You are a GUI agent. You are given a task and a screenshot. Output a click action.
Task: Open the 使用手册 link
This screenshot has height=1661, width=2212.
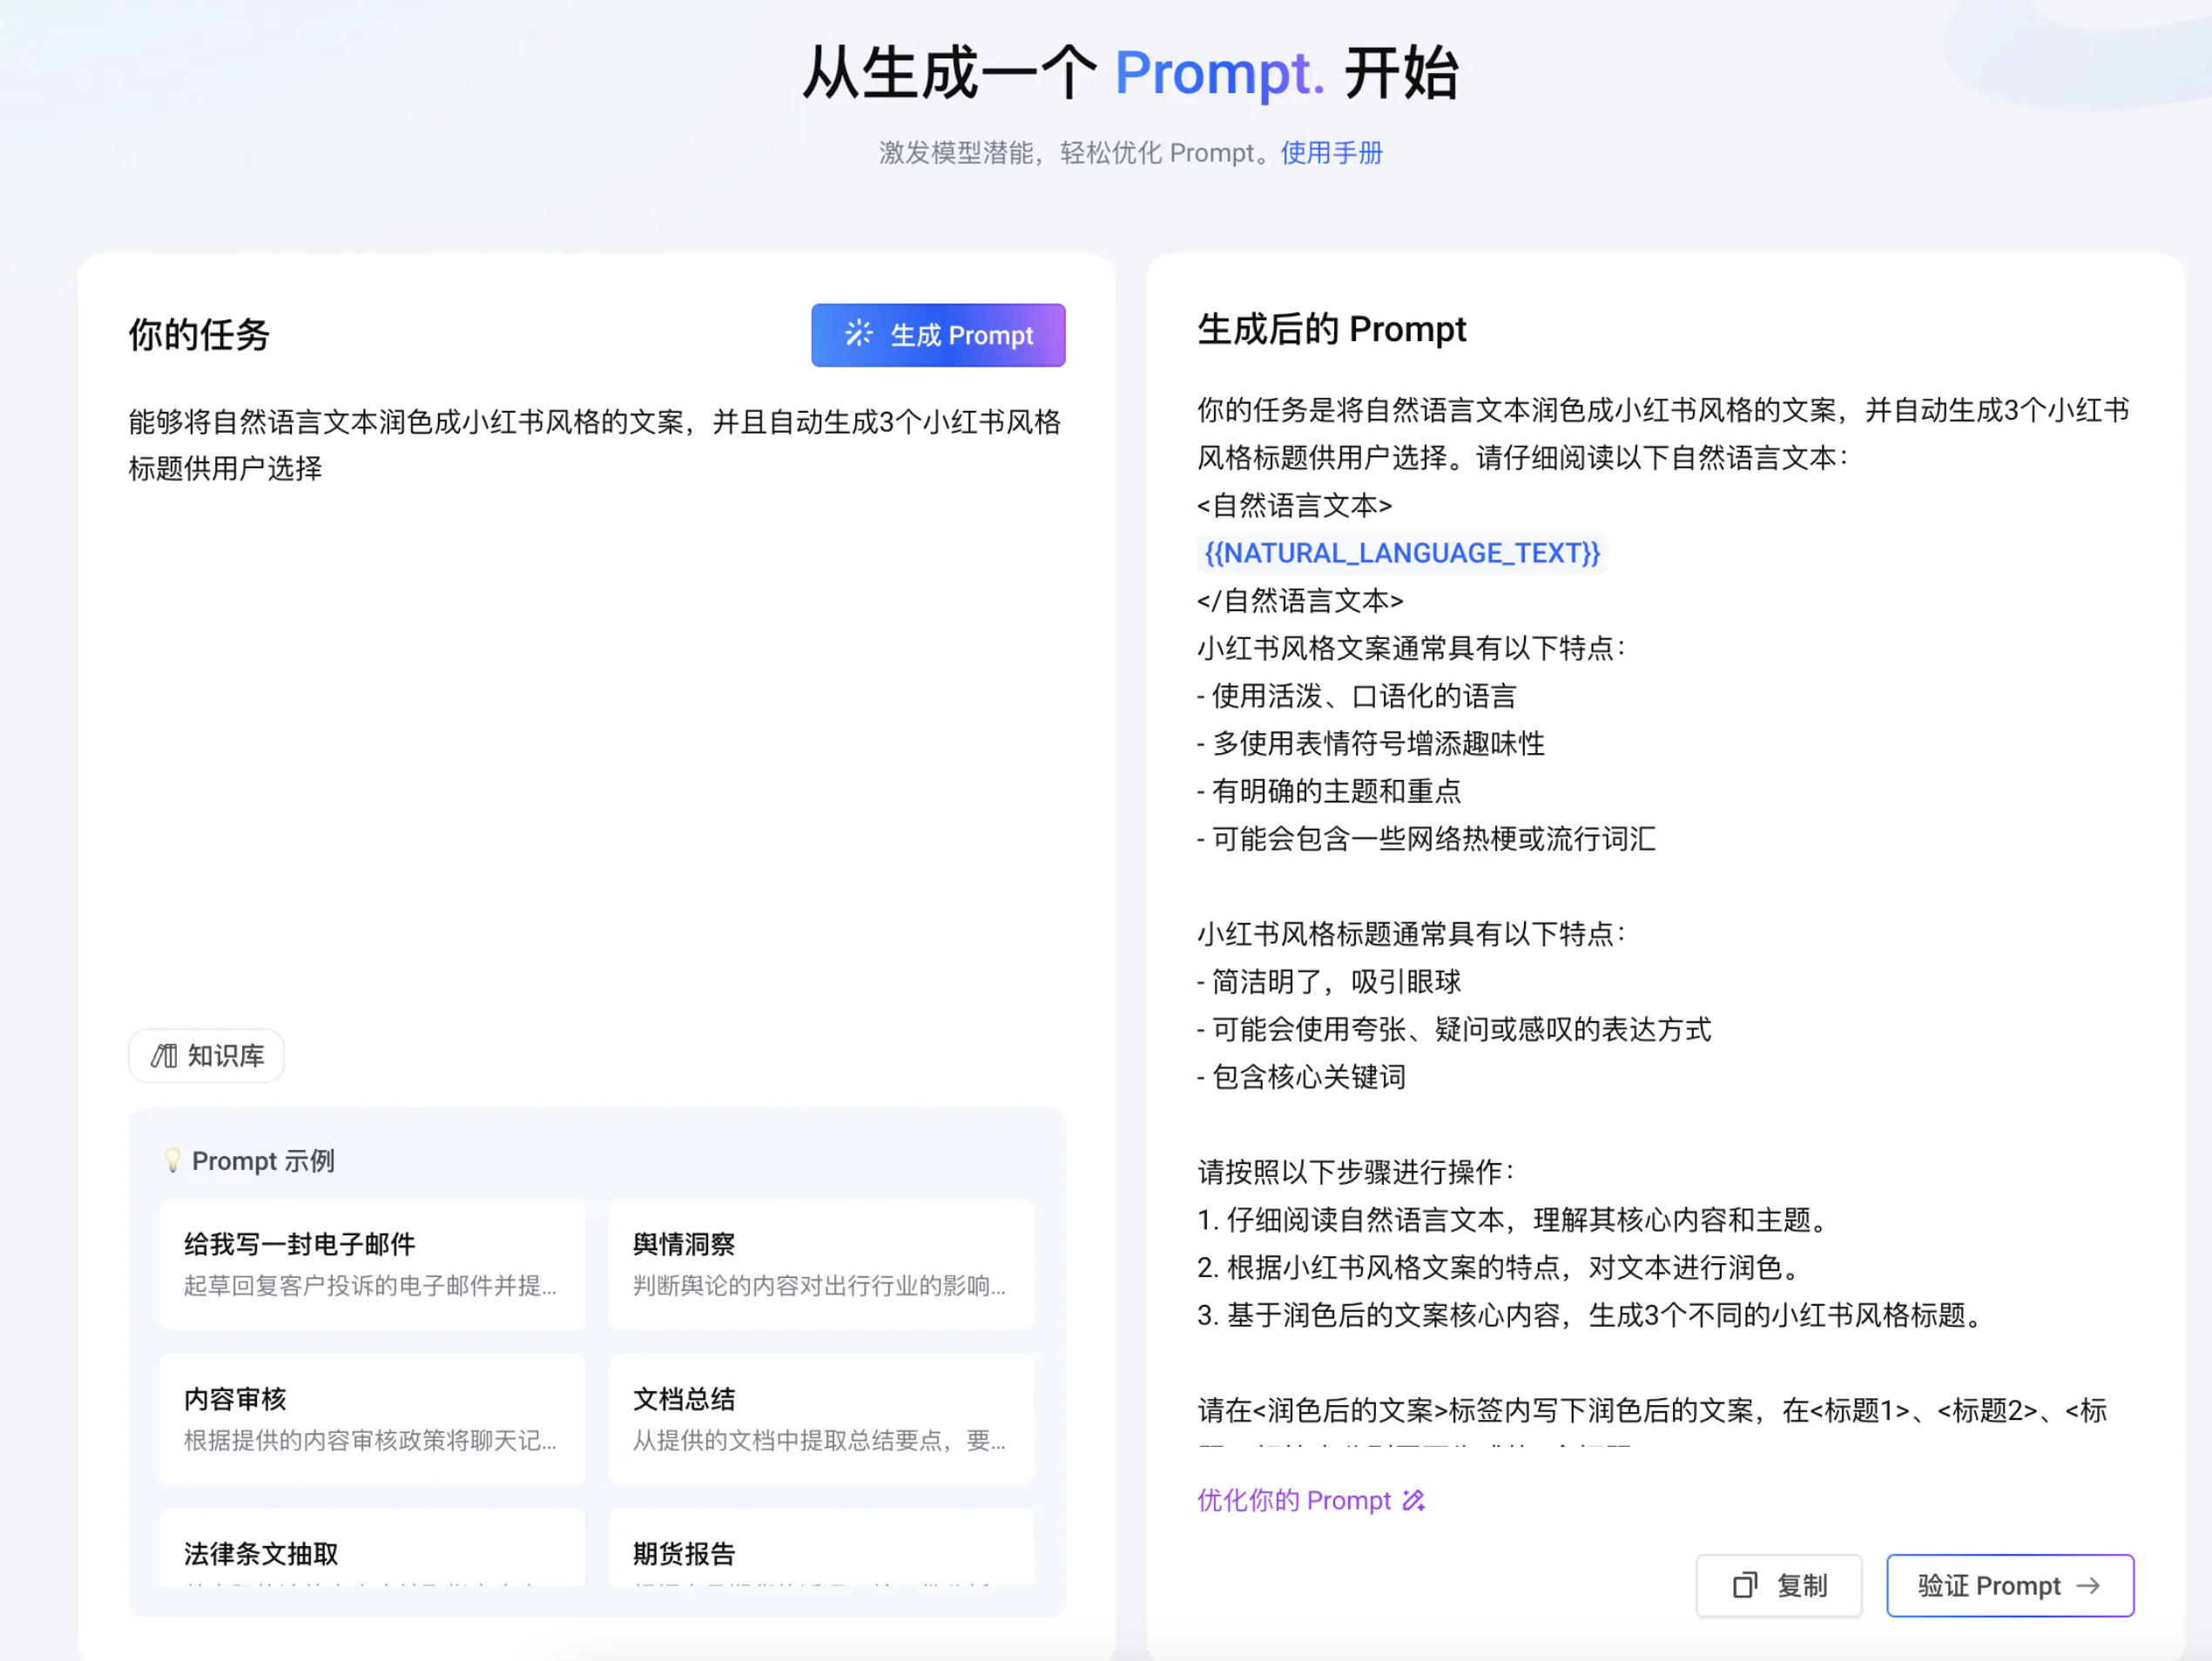point(1331,153)
